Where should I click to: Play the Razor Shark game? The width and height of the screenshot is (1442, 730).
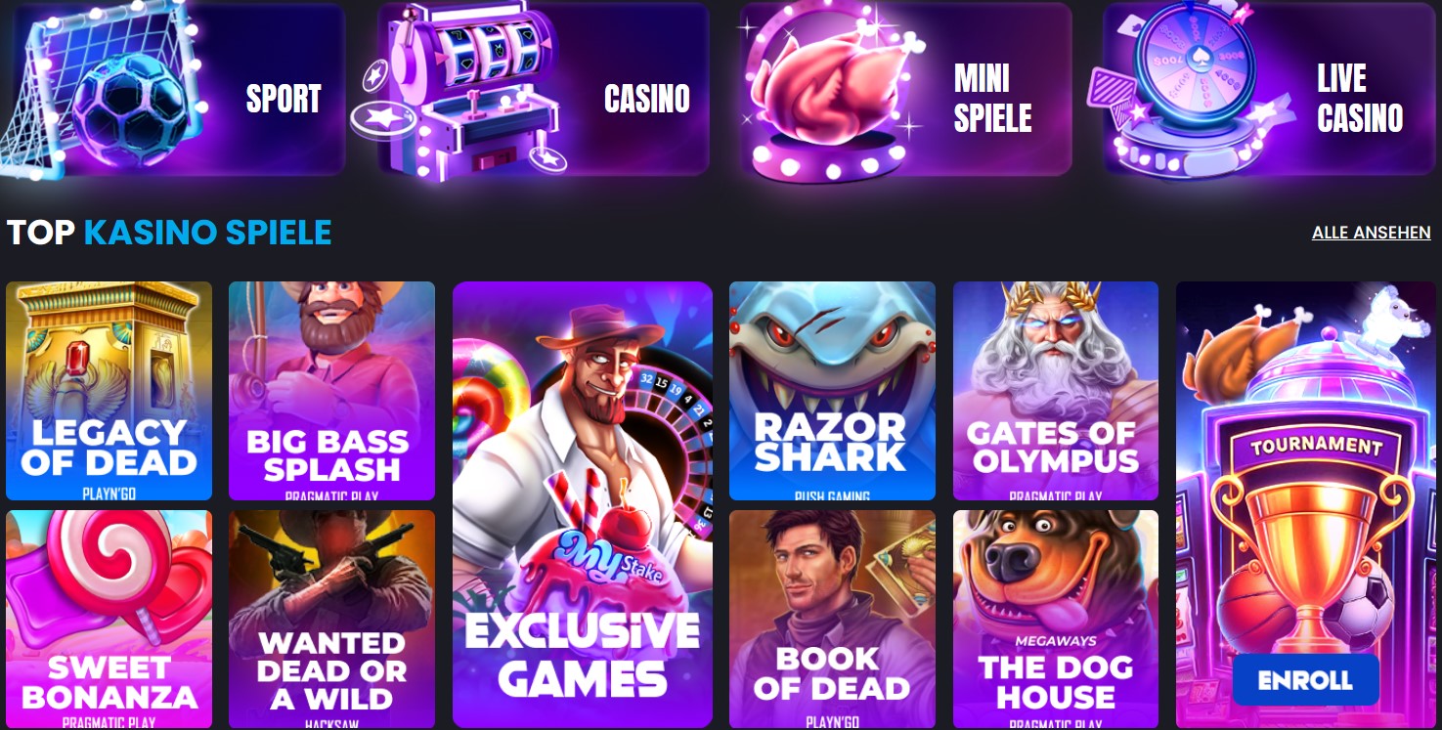coord(832,391)
